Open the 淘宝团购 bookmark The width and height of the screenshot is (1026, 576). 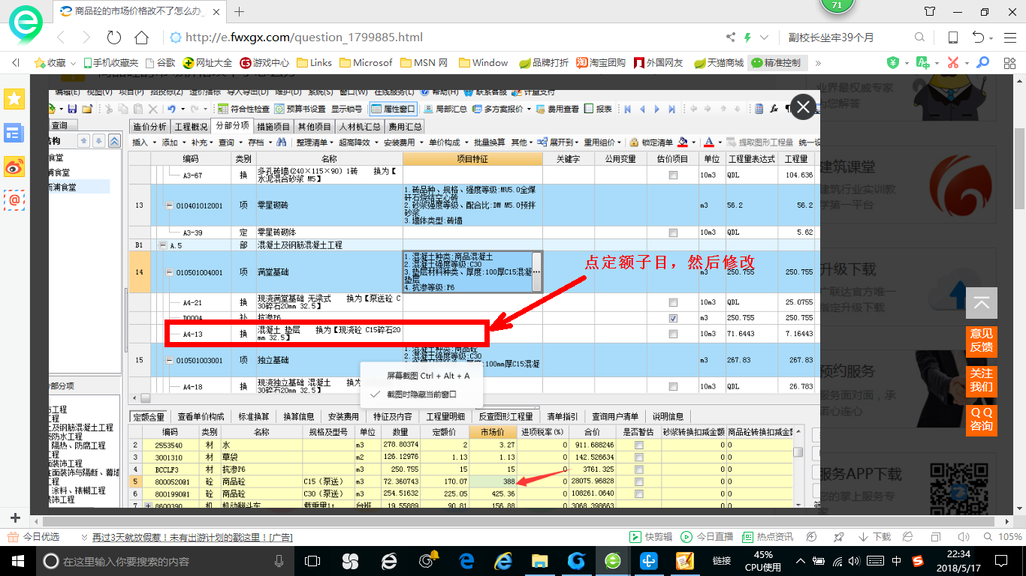coord(601,63)
